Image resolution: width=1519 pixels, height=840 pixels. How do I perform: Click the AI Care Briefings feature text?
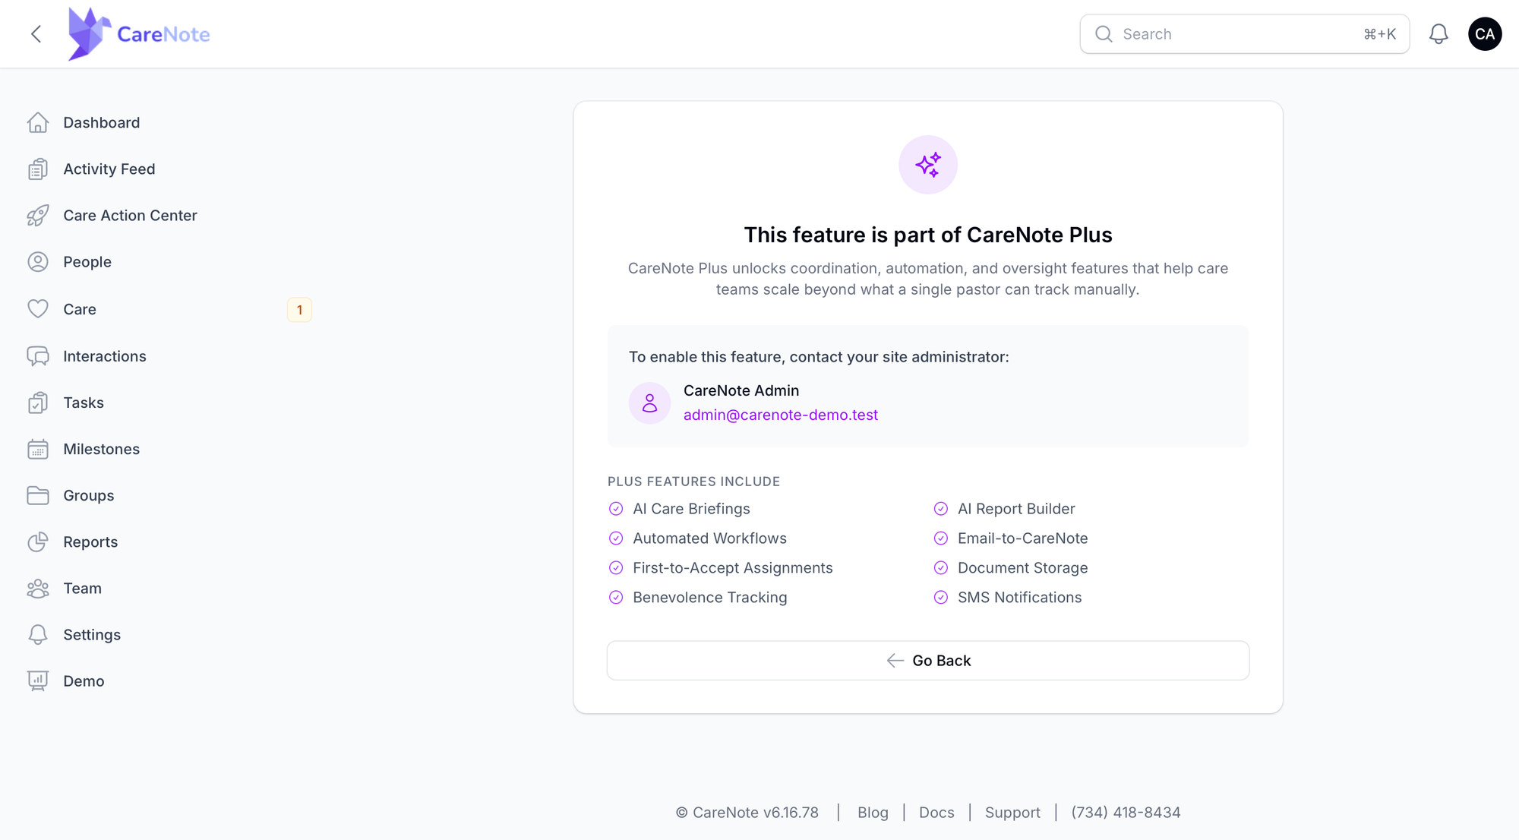click(691, 509)
